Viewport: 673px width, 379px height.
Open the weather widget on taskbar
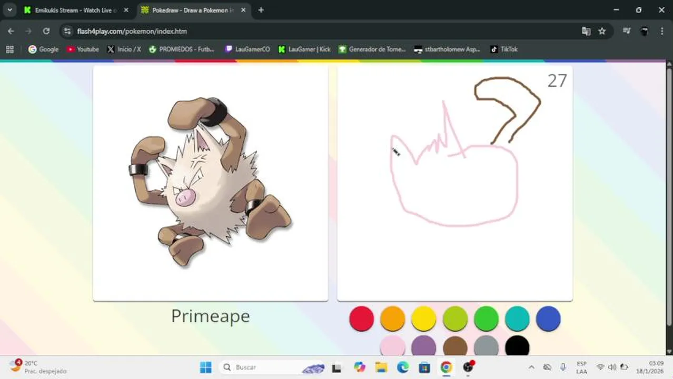coord(38,367)
